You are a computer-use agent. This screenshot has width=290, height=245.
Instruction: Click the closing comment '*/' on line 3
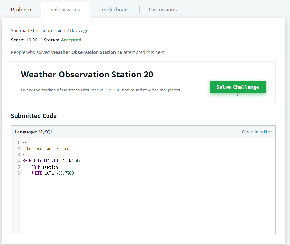pos(25,155)
